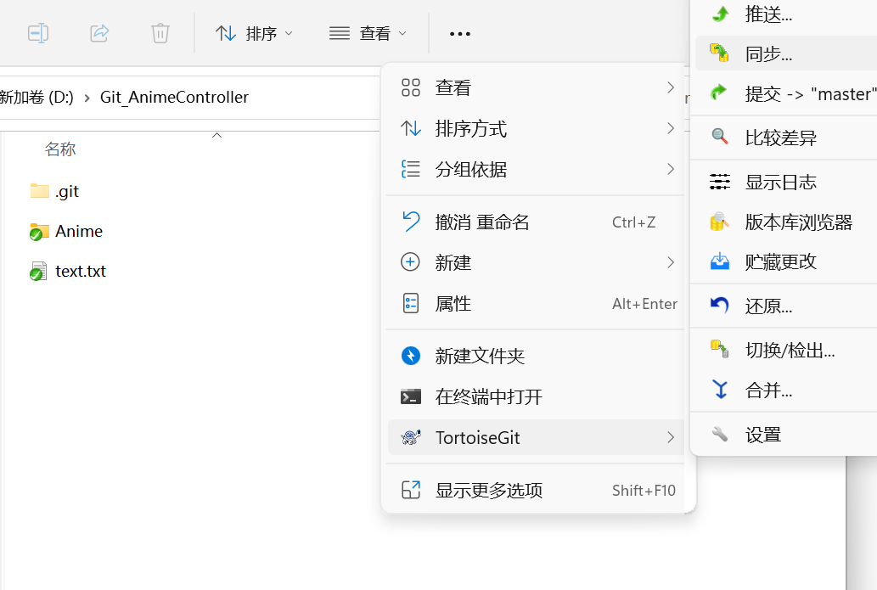877x590 pixels.
Task: Open the Sort (排序) dropdown in toolbar
Action: pyautogui.click(x=255, y=34)
